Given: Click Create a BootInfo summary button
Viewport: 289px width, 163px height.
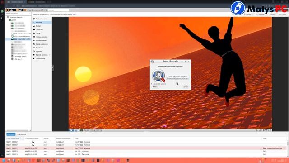Looking at the screenshot, I should (x=177, y=77).
